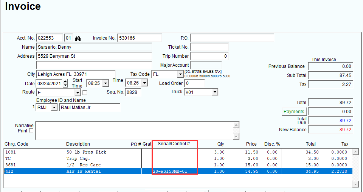Viewport: 363px width, 192px height.
Task: Click the narrative box scroll down arrow
Action: [x=236, y=137]
